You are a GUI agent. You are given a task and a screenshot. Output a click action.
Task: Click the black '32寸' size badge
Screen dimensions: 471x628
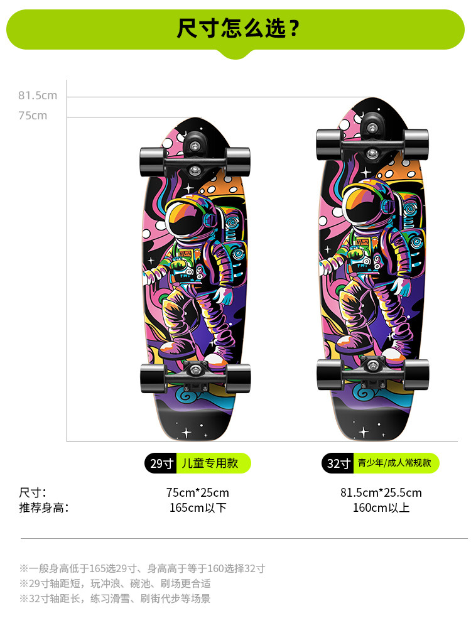(338, 463)
